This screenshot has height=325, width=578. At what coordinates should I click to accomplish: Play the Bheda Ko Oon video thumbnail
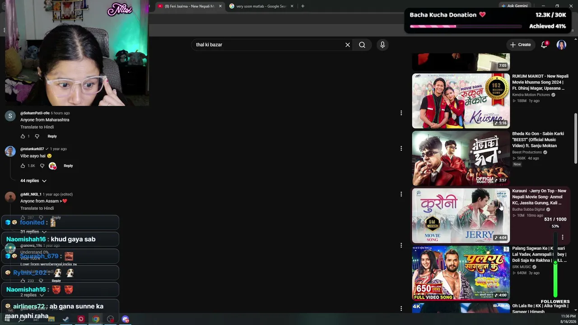tap(461, 158)
